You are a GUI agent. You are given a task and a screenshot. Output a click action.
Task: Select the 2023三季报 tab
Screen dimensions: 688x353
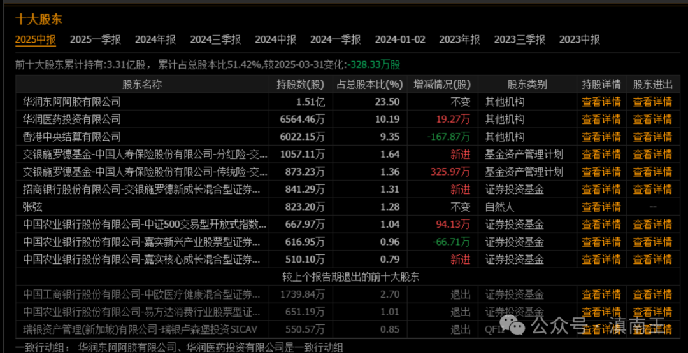[x=520, y=40]
